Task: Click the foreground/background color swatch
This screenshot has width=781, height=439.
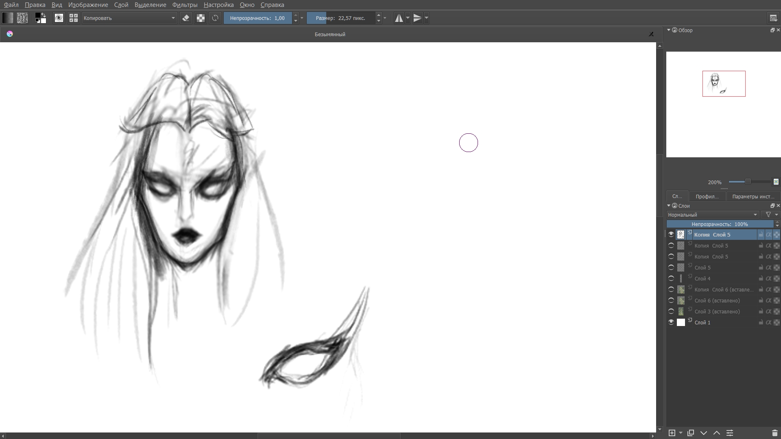Action: [40, 18]
